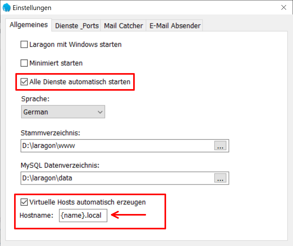The width and height of the screenshot is (293, 246).
Task: Click the Stammverzeichnis: label
Action: 50,133
